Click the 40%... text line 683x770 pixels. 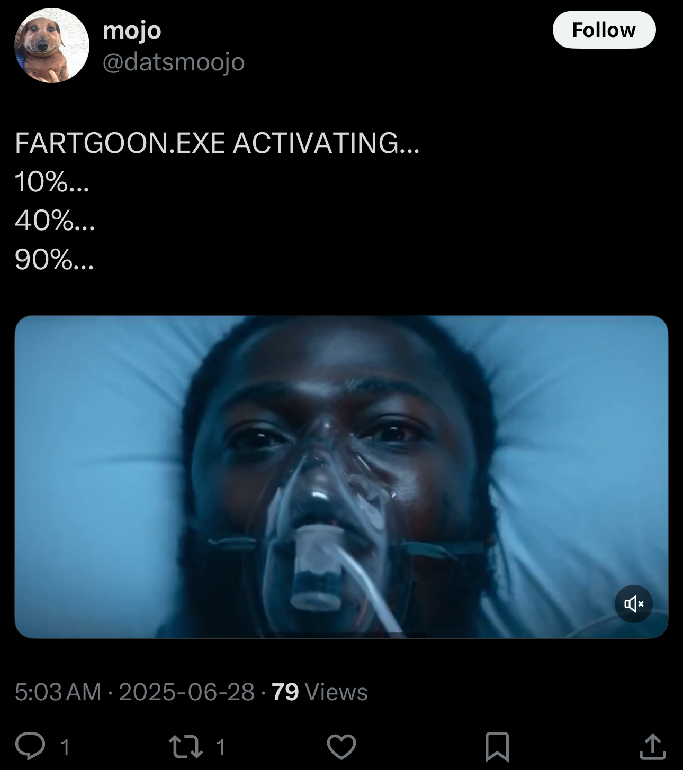(x=55, y=221)
